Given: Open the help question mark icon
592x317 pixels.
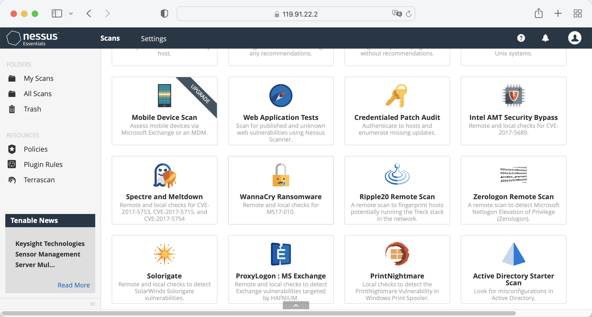Looking at the screenshot, I should coord(521,38).
